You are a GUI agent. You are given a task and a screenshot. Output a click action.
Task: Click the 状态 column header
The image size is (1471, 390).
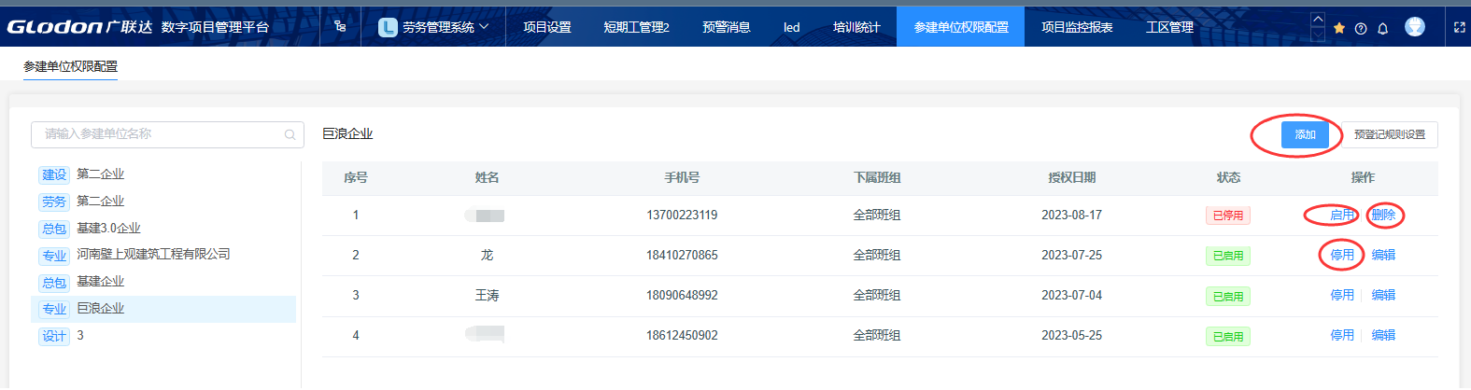(x=1228, y=177)
